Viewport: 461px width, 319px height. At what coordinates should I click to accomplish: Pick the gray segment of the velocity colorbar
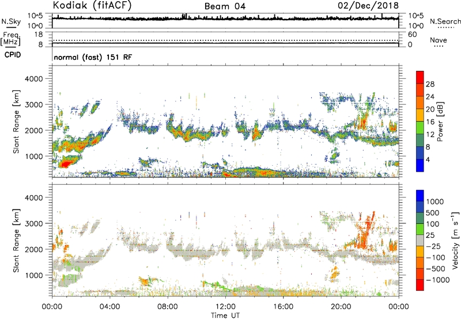[420, 240]
